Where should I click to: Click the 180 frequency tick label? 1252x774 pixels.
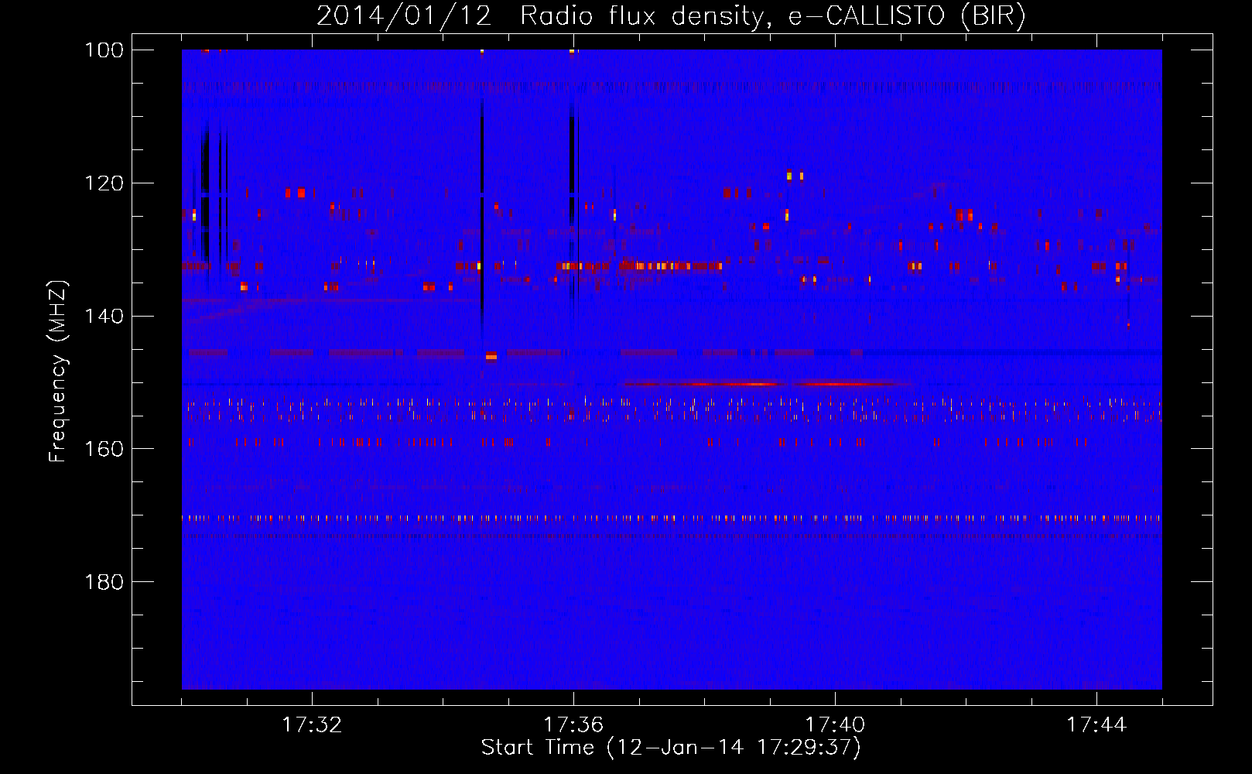[x=104, y=582]
